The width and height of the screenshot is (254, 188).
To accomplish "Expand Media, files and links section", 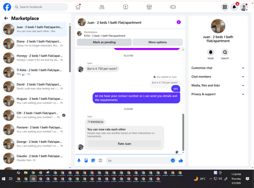I will (x=218, y=86).
